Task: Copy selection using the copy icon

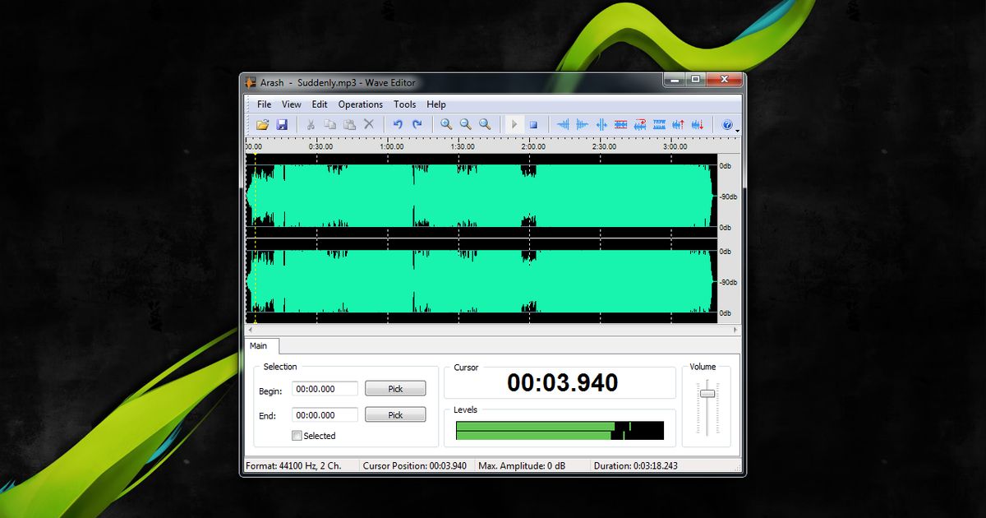Action: 329,124
